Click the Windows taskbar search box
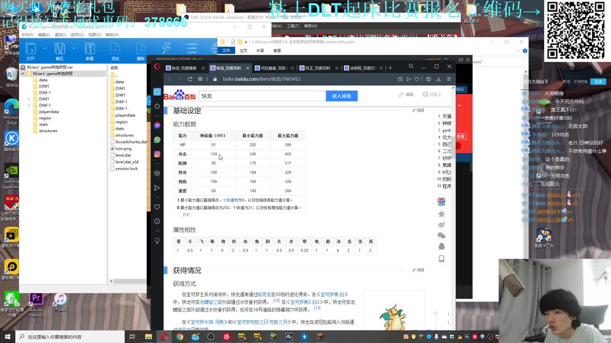Screen dimensions: 611x343 pyautogui.click(x=69, y=337)
